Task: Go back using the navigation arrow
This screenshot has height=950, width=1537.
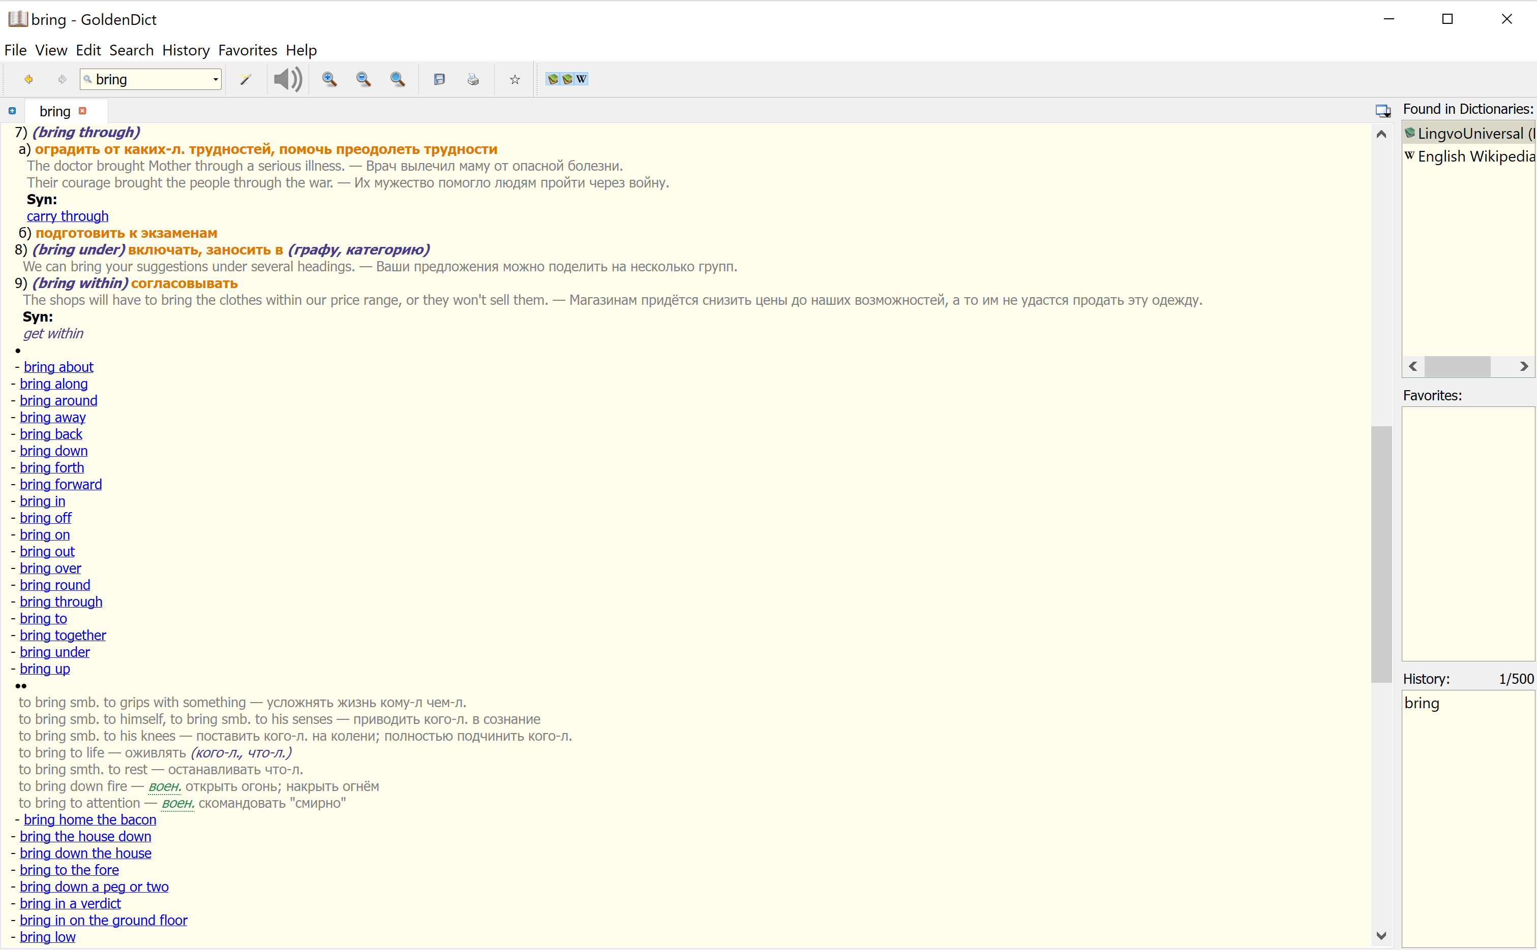Action: coord(28,79)
